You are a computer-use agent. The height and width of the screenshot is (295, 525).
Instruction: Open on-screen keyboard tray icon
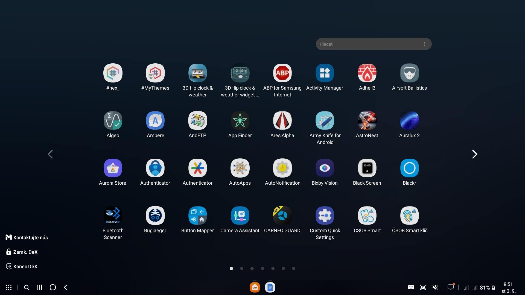411,287
